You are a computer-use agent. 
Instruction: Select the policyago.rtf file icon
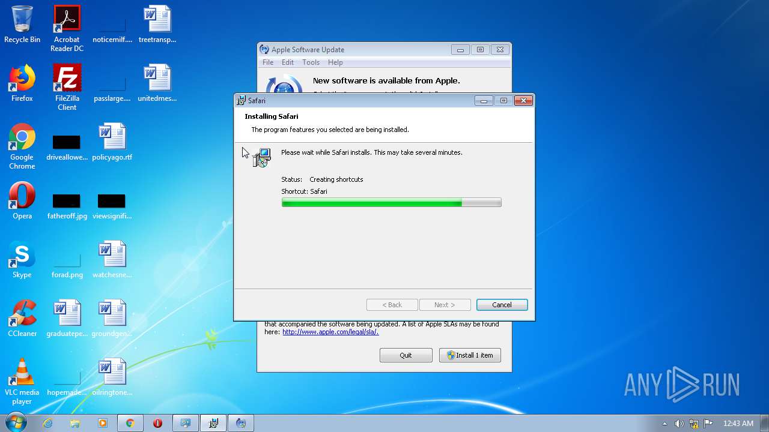click(x=112, y=142)
